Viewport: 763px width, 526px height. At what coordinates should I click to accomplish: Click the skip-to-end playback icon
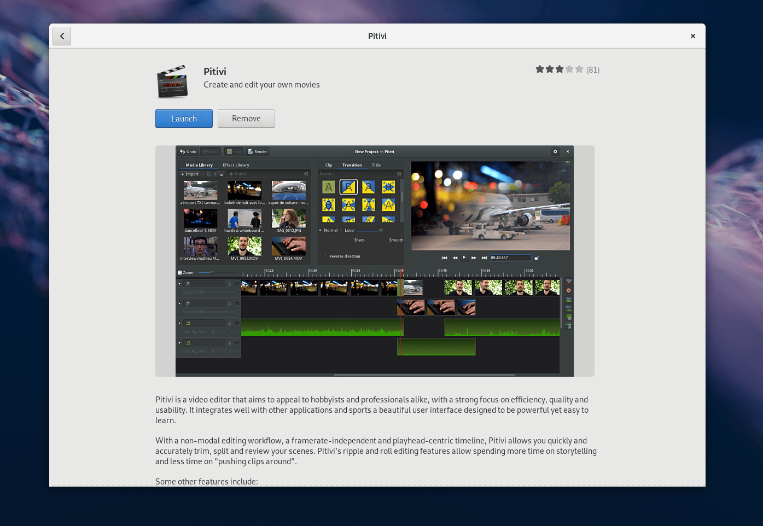click(x=484, y=258)
